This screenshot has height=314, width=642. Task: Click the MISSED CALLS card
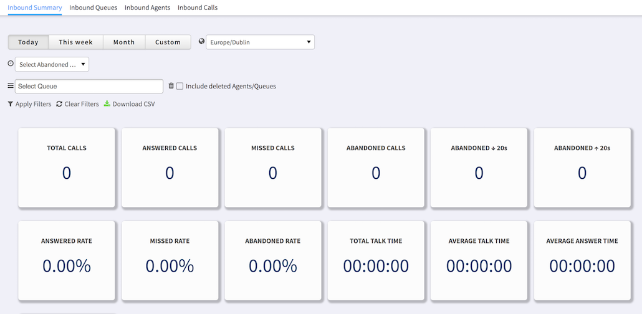pyautogui.click(x=273, y=168)
